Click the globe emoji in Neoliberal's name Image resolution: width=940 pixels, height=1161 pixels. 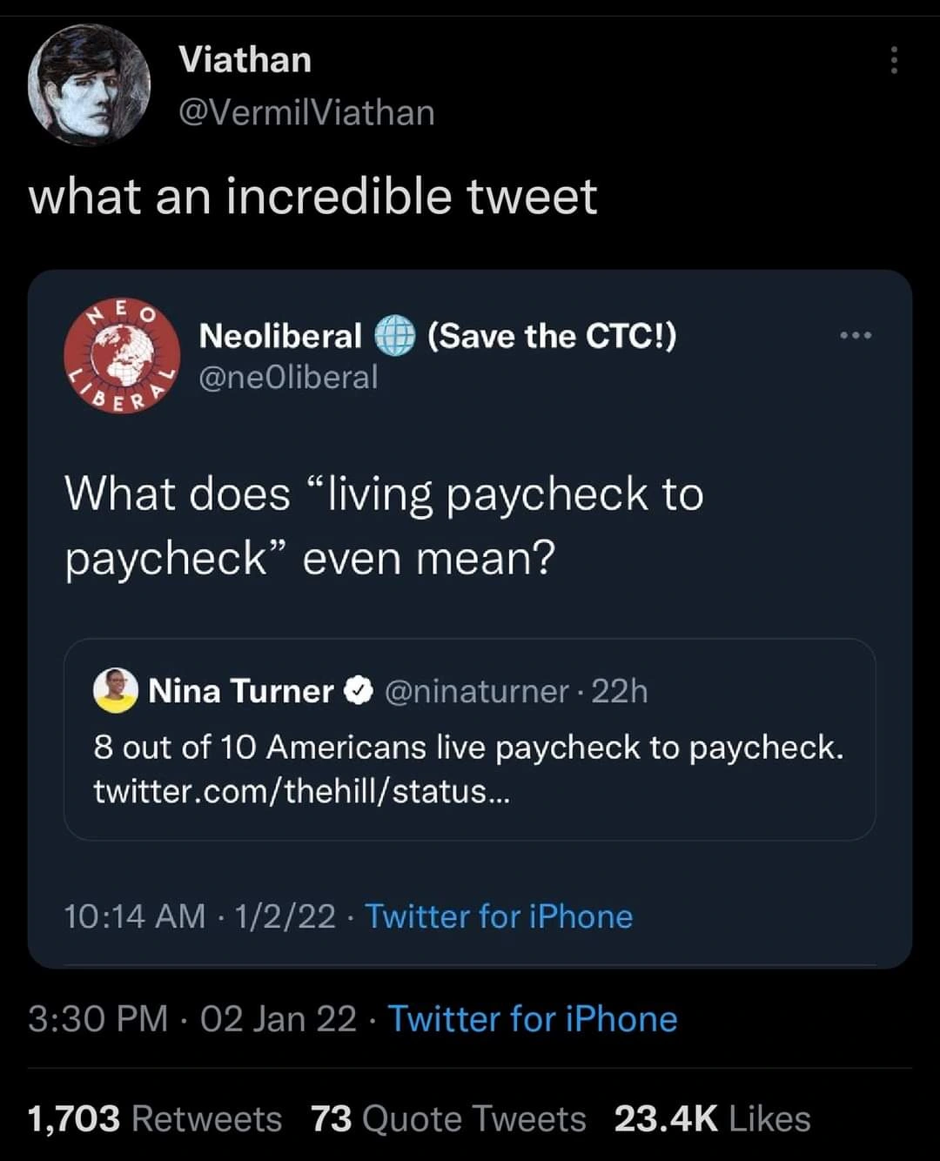(x=394, y=337)
